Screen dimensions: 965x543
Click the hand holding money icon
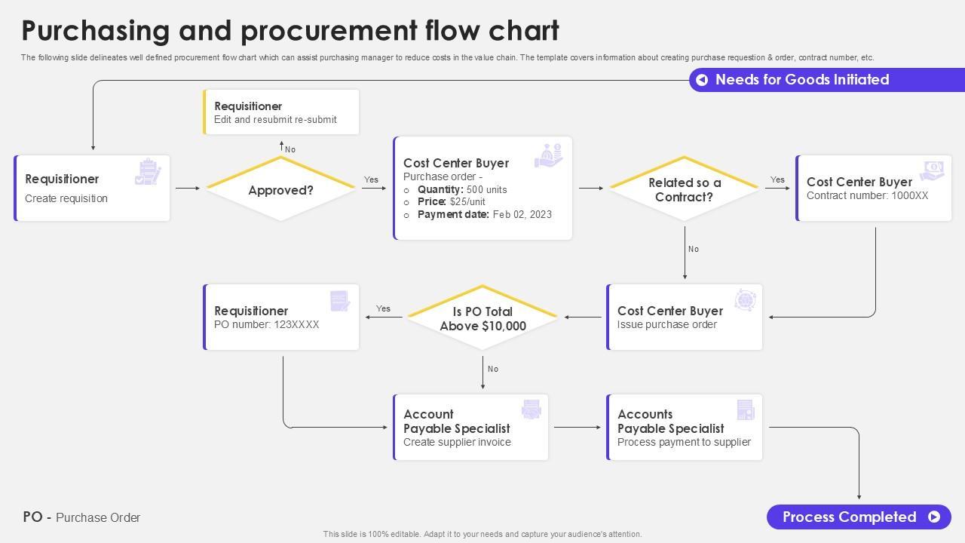549,155
